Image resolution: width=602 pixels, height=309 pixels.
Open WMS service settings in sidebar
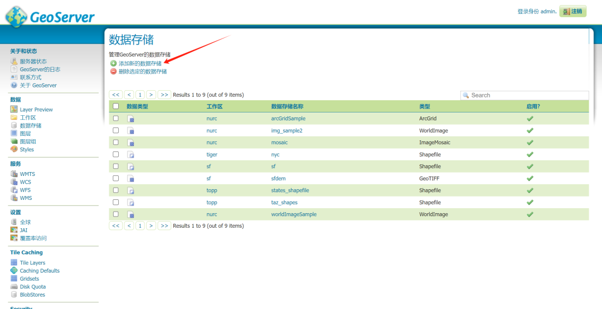(x=26, y=198)
